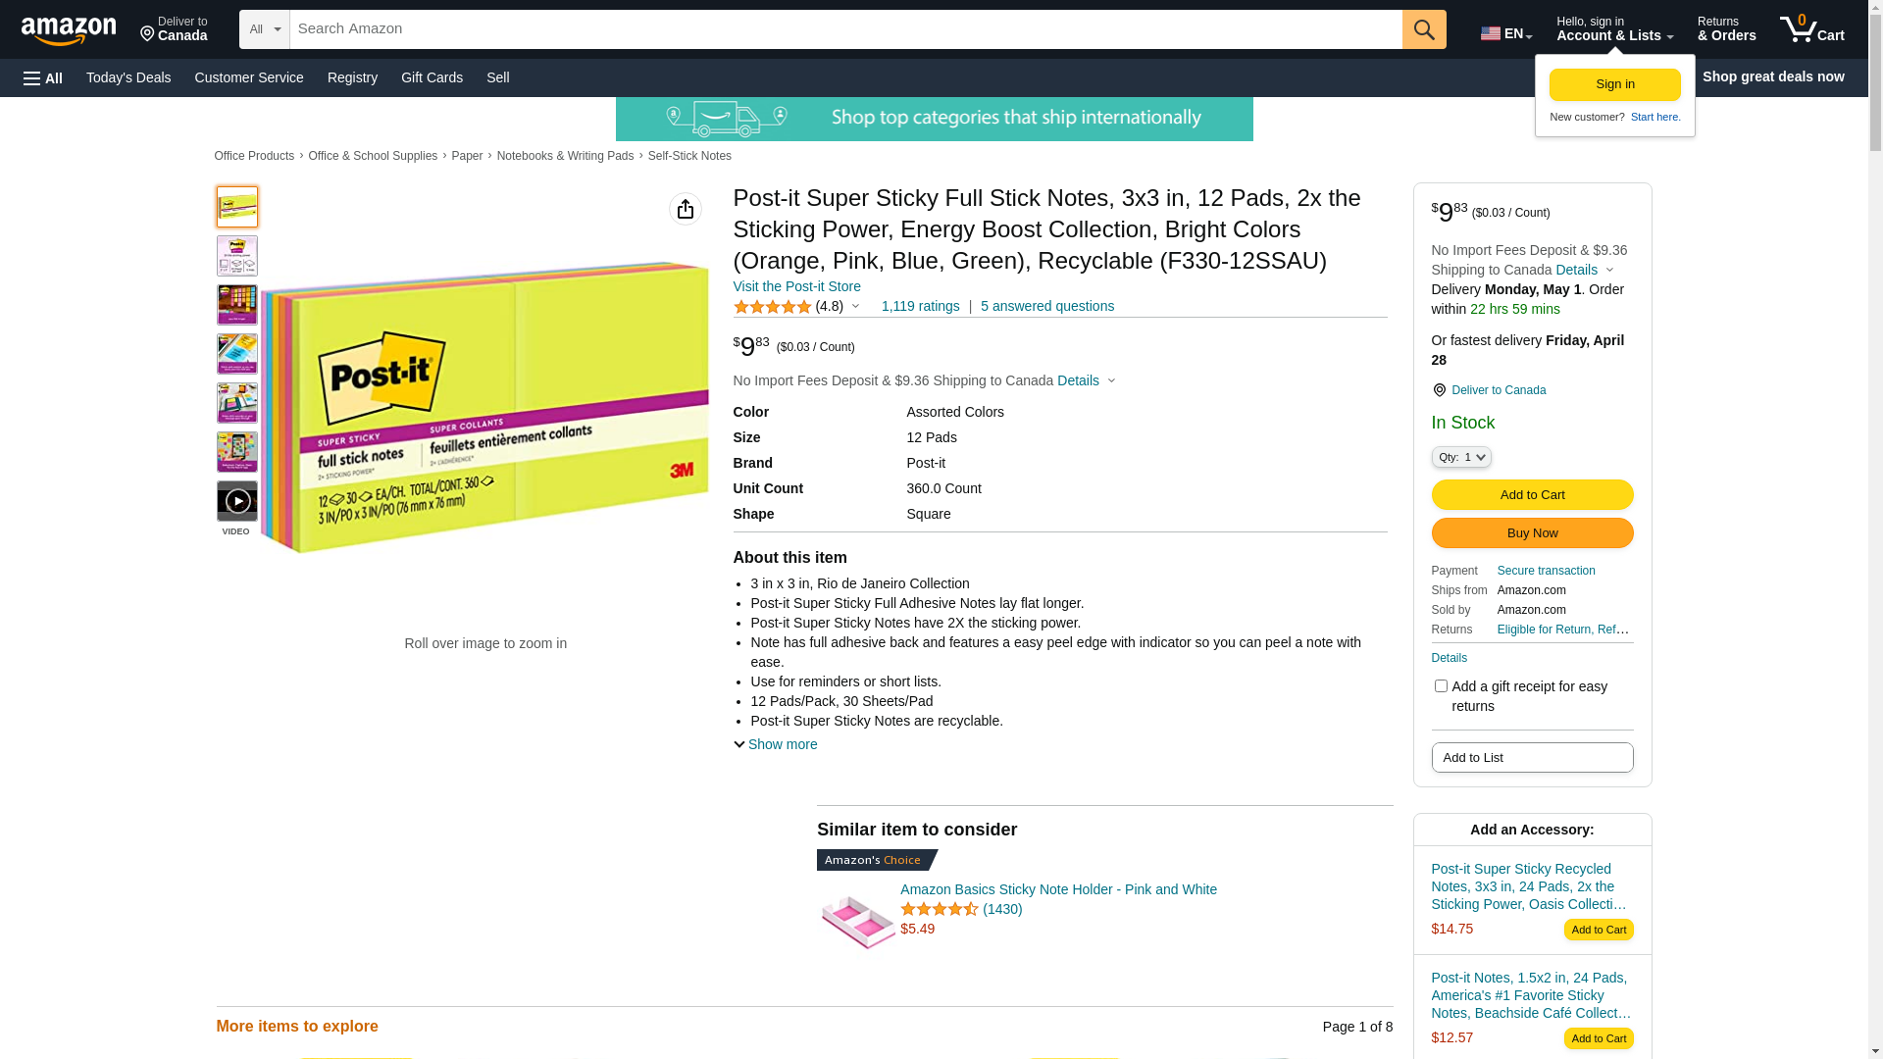Screen dimensions: 1883x1059
Task: Click in the Search Amazon field
Action: 845,29
